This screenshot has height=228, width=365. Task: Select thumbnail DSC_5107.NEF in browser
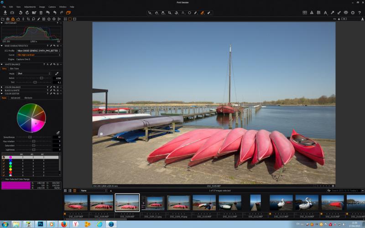(x=76, y=202)
